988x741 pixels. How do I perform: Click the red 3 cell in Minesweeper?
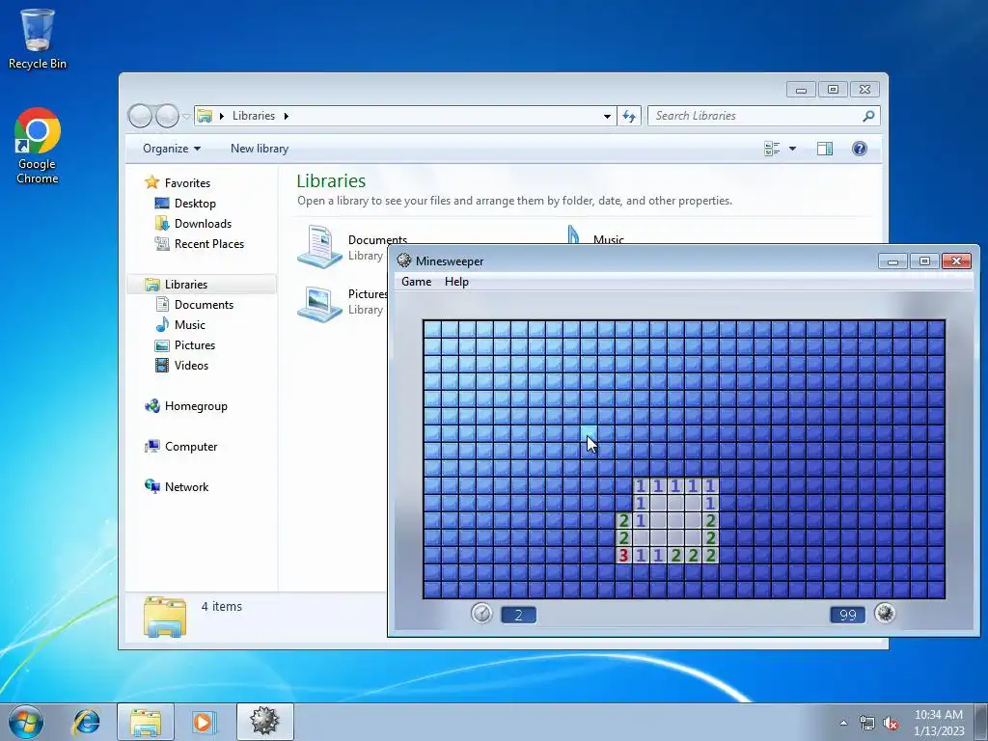pos(623,555)
